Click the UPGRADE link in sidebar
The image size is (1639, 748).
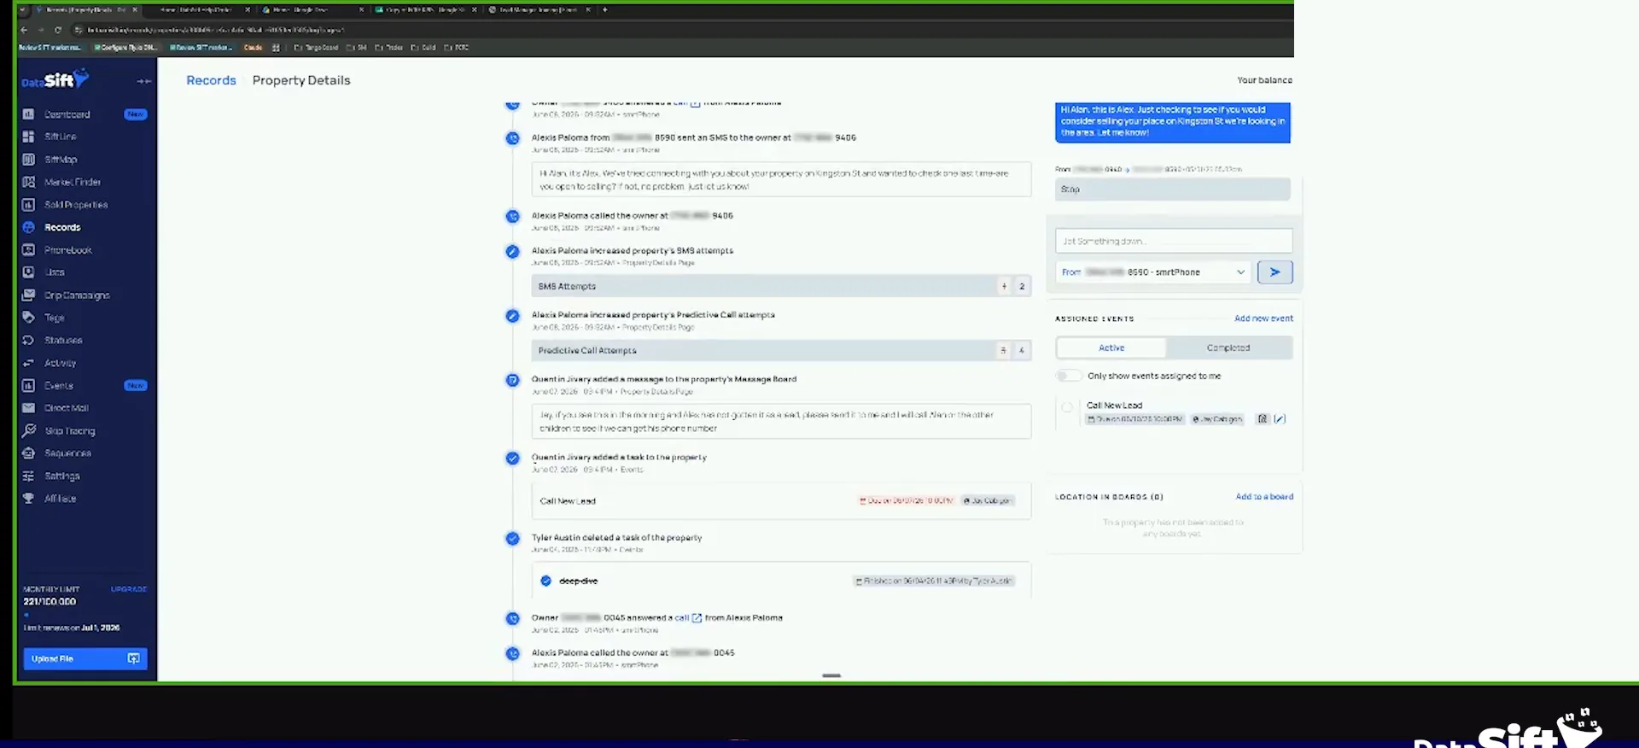(x=129, y=589)
